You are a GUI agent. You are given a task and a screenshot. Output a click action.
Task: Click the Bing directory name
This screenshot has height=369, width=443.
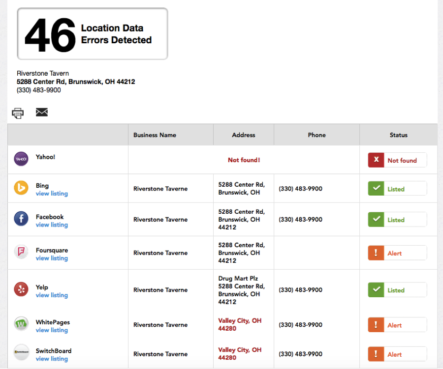[42, 186]
